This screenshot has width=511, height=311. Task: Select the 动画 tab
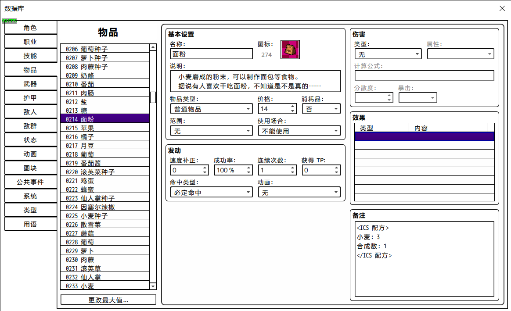[31, 154]
